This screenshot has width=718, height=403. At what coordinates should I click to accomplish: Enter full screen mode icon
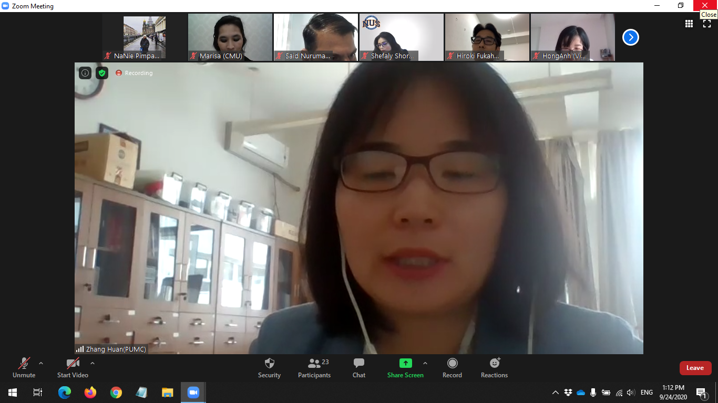pos(707,24)
